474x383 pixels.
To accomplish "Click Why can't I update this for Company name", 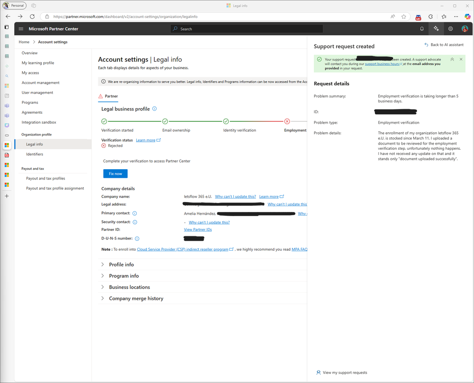I will click(x=235, y=197).
